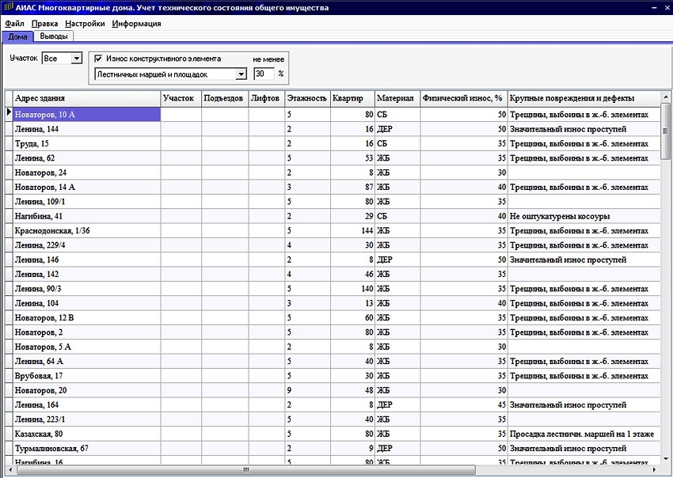This screenshot has width=673, height=478.
Task: Toggle the Износ конструктивного элемента checkbox
Action: click(x=99, y=59)
